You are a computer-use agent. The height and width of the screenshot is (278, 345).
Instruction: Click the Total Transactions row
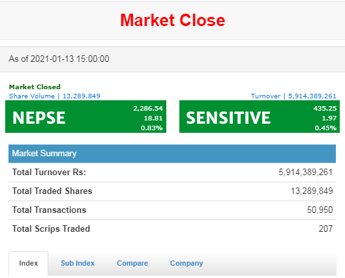click(172, 210)
